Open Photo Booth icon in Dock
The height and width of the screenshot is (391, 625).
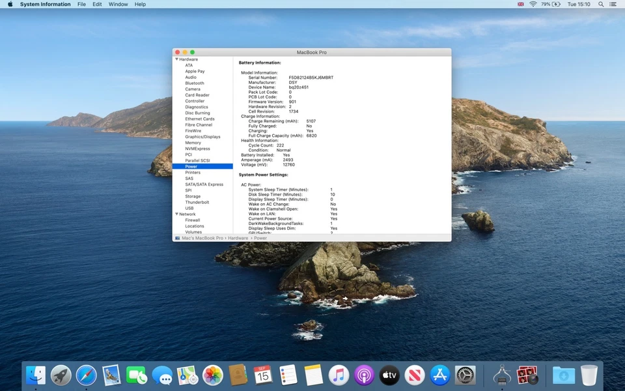tap(527, 375)
